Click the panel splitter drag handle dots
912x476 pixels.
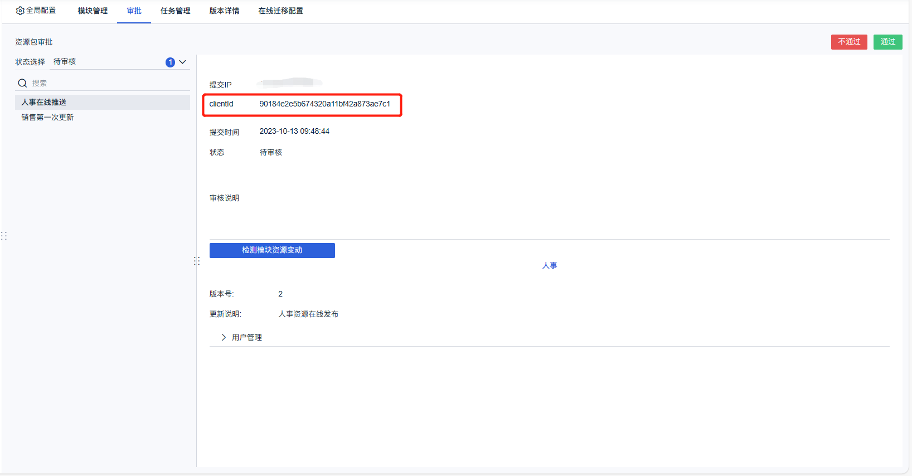click(197, 261)
